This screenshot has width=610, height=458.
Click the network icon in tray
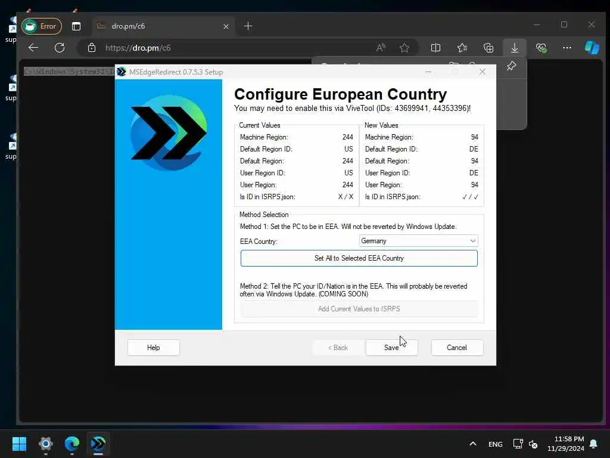518,444
